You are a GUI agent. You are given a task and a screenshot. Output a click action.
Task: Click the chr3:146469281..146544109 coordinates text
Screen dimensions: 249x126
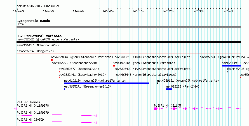click(38, 6)
